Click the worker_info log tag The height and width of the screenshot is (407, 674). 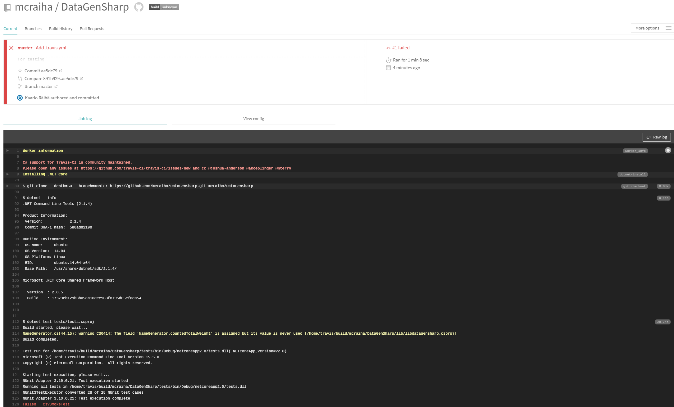635,151
